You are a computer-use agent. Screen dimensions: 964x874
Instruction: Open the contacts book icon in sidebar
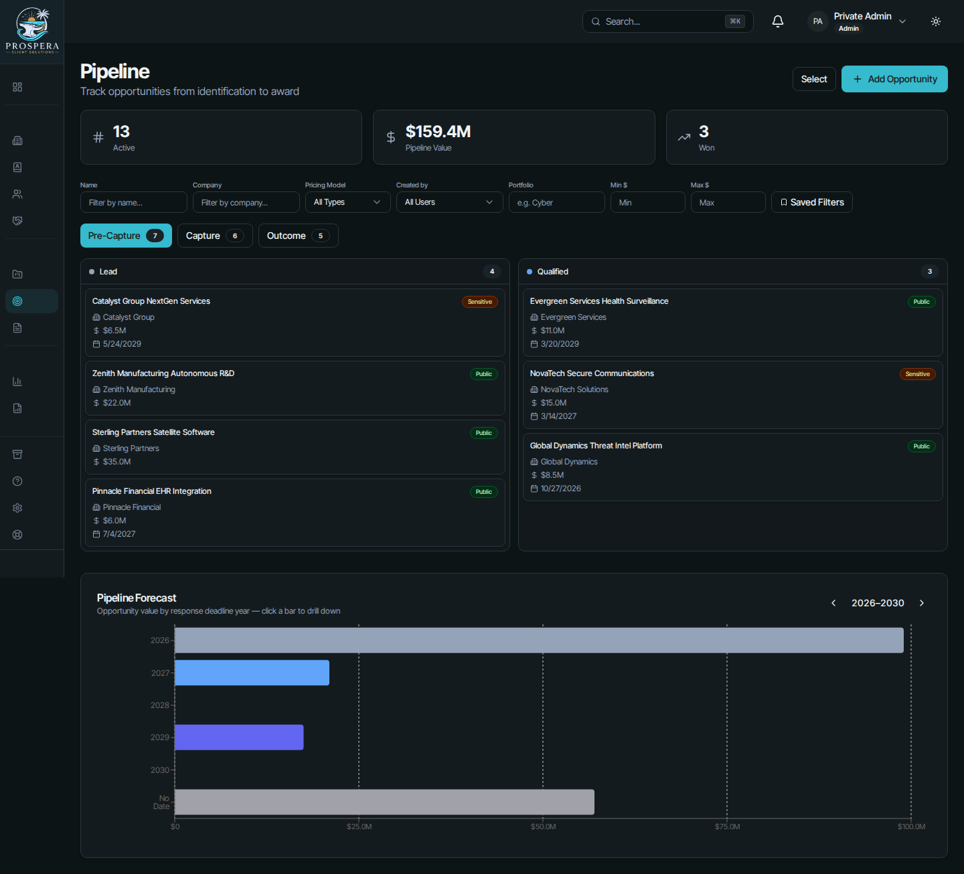(x=17, y=167)
